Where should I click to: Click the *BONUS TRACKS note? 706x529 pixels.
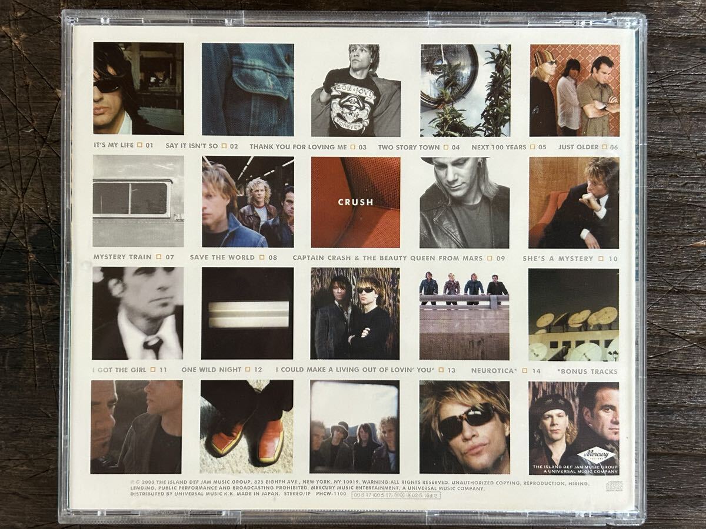[x=587, y=371]
